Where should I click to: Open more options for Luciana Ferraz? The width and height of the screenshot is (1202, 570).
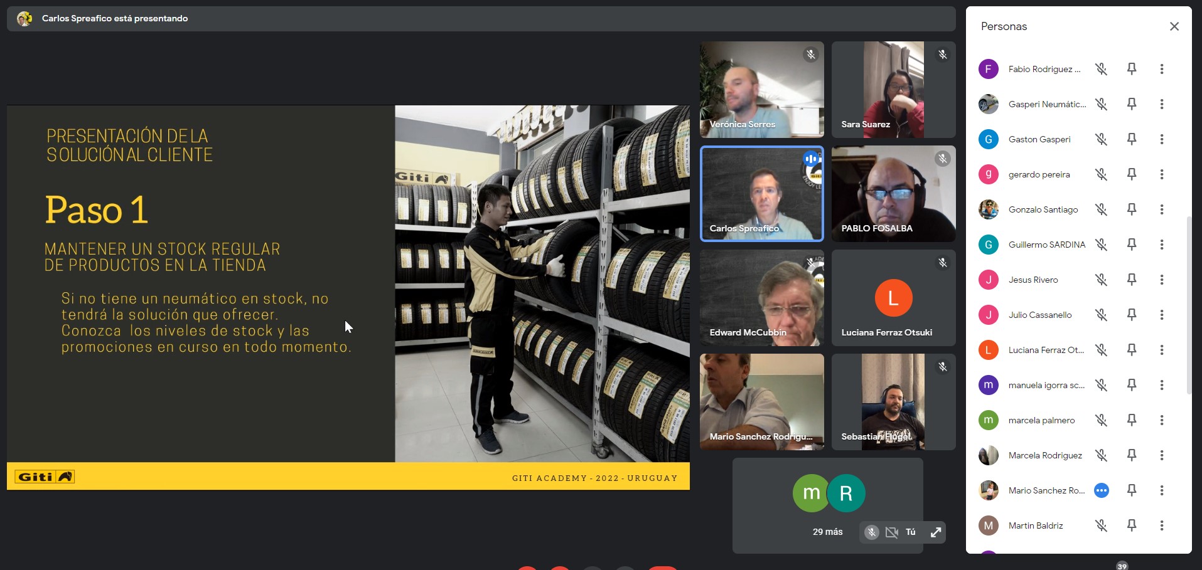click(x=1161, y=350)
